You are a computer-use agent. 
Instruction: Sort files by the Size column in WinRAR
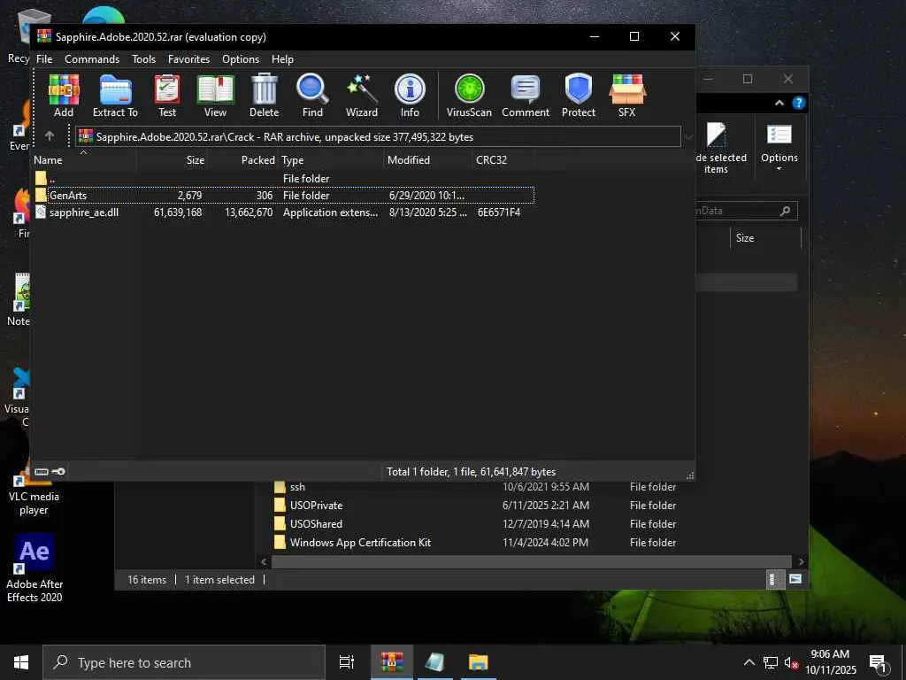(x=172, y=160)
